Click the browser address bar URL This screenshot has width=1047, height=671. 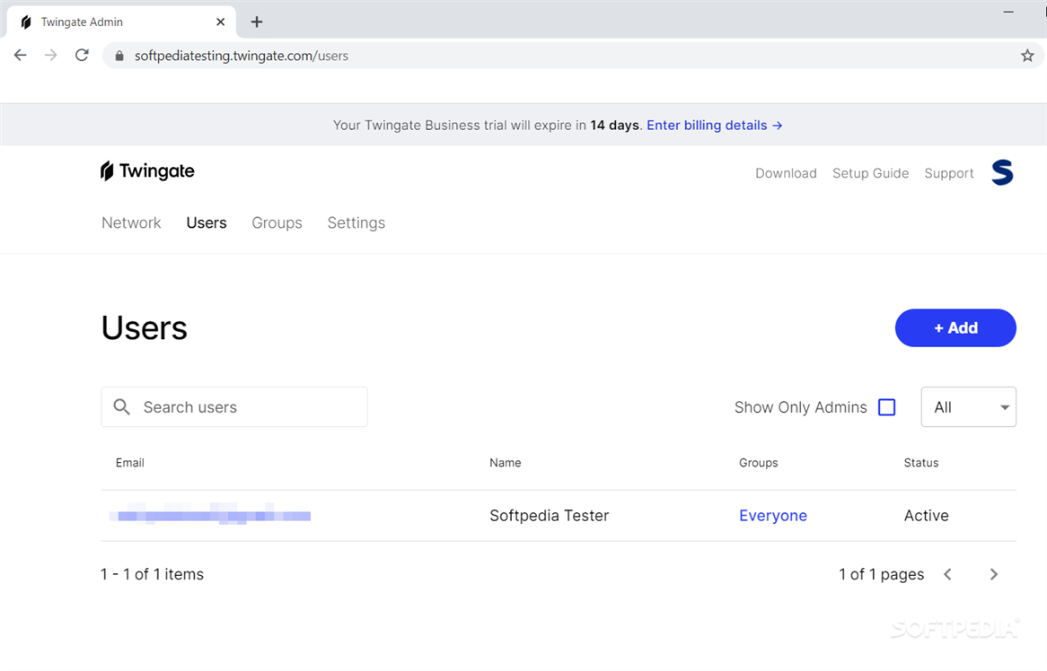tap(241, 56)
